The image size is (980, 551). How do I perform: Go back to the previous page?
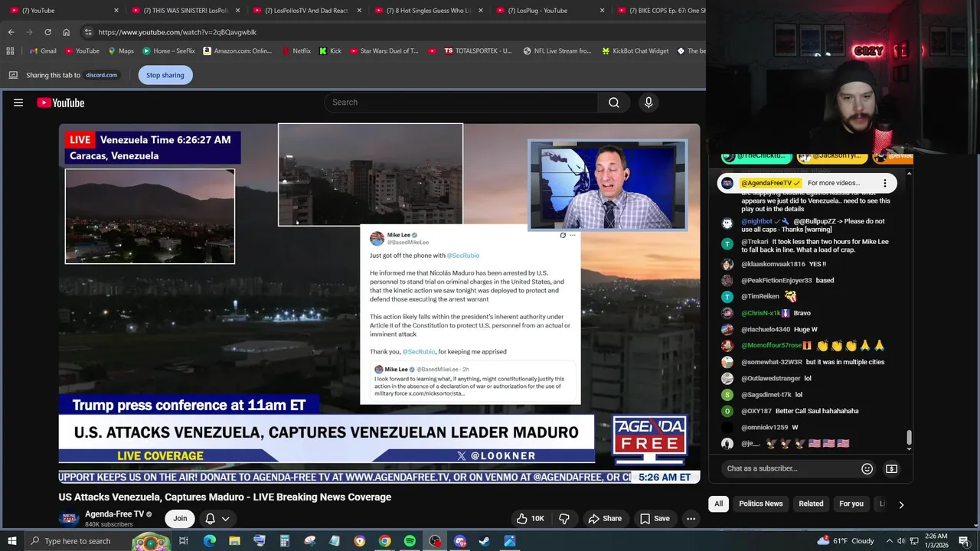tap(11, 32)
